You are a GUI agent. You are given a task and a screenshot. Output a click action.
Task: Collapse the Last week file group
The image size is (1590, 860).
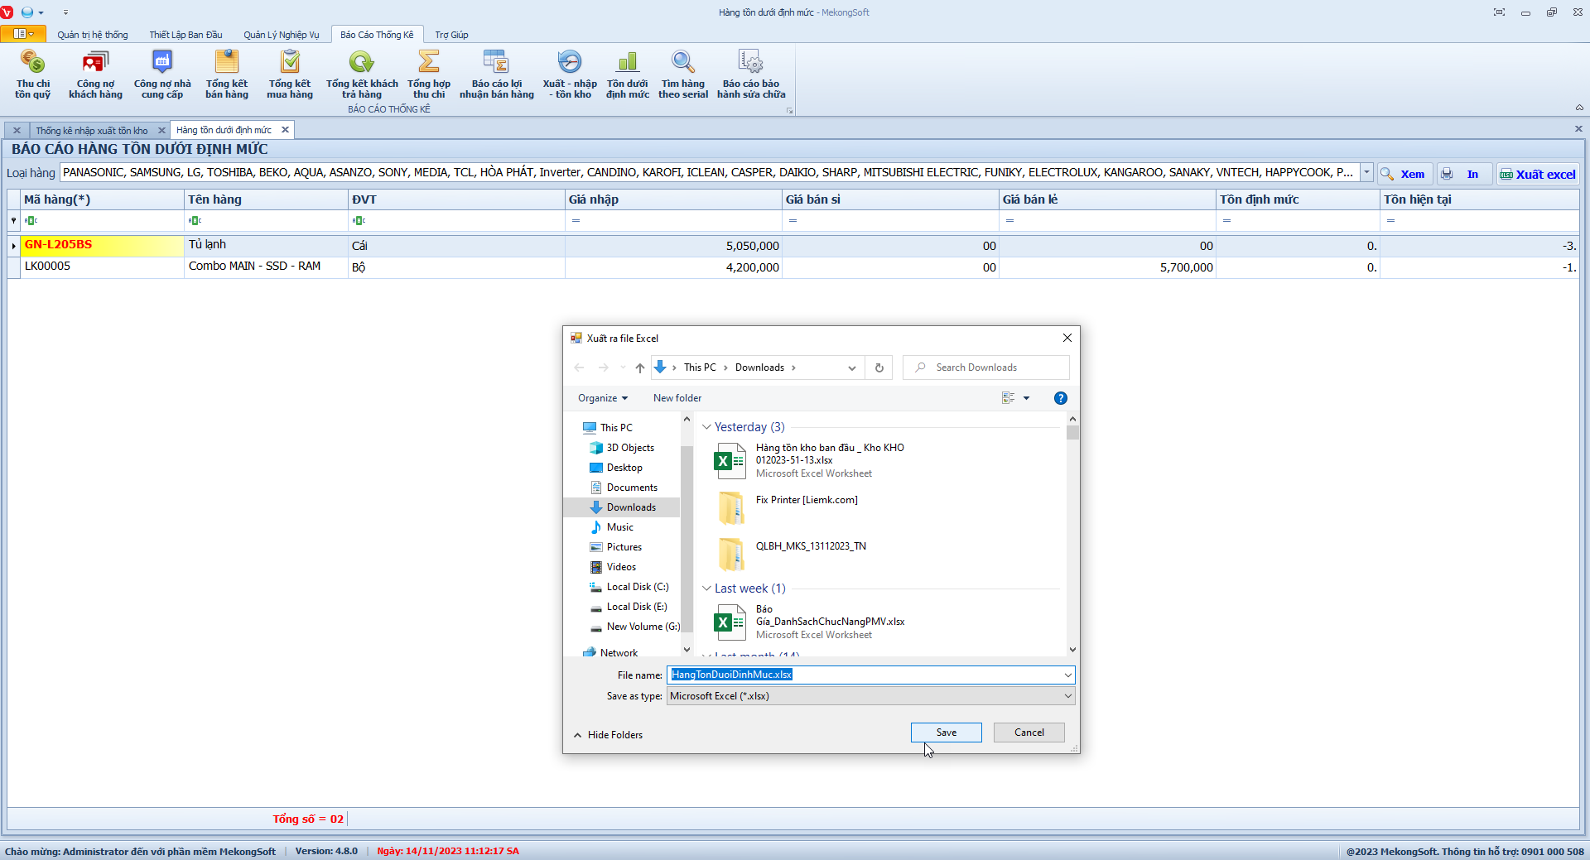coord(706,589)
